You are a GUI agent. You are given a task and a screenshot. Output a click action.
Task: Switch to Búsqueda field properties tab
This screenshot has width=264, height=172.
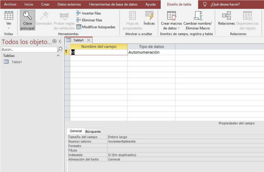click(x=93, y=131)
